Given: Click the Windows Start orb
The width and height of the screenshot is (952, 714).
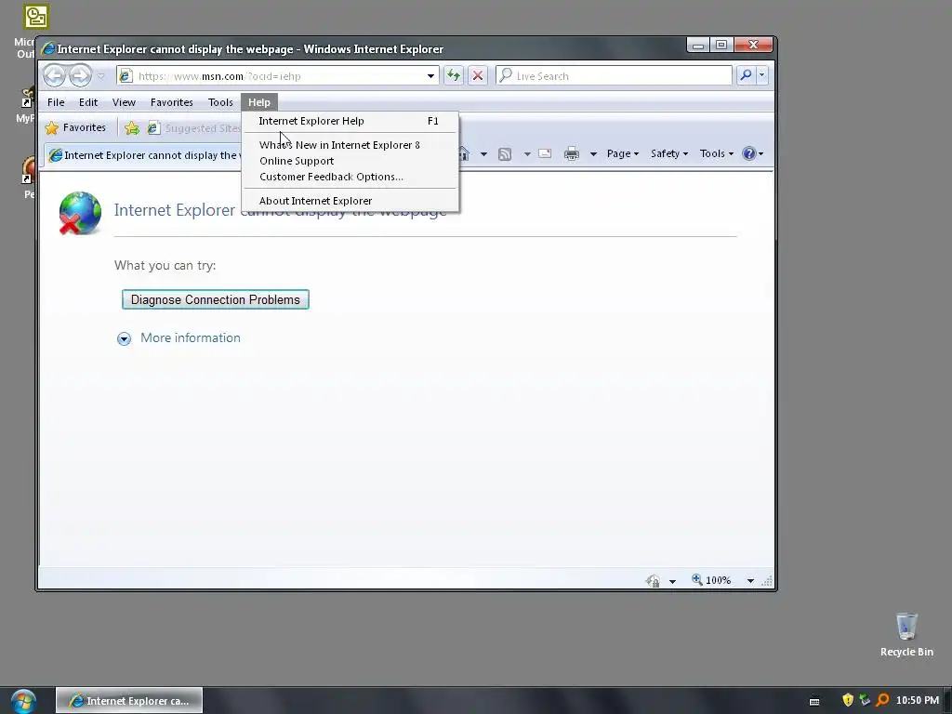Looking at the screenshot, I should [23, 701].
